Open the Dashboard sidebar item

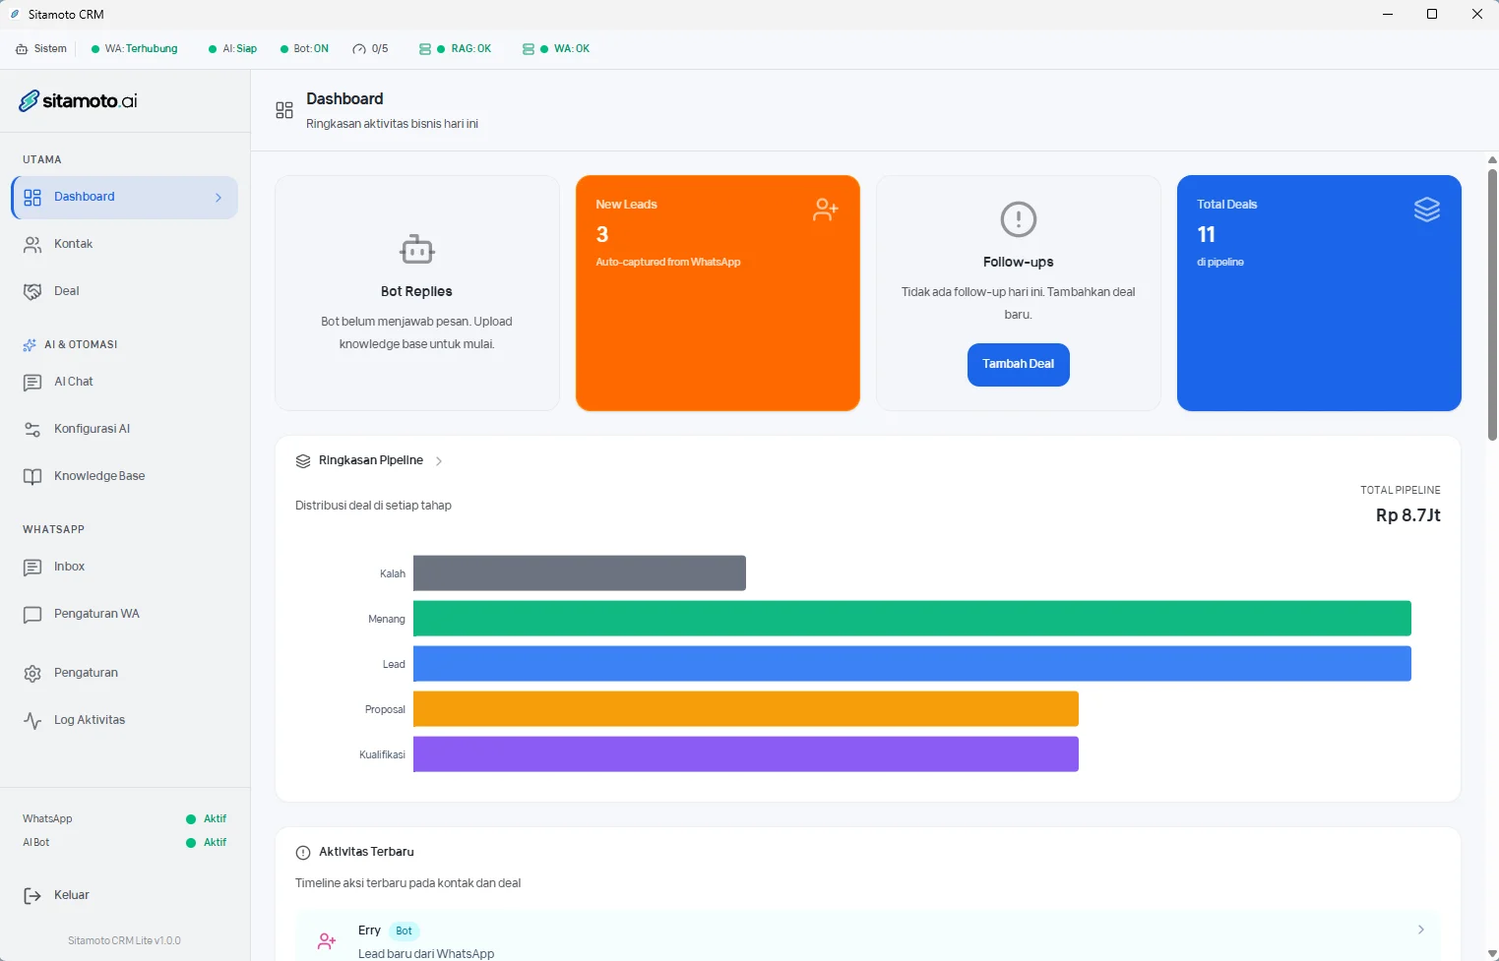pyautogui.click(x=125, y=198)
